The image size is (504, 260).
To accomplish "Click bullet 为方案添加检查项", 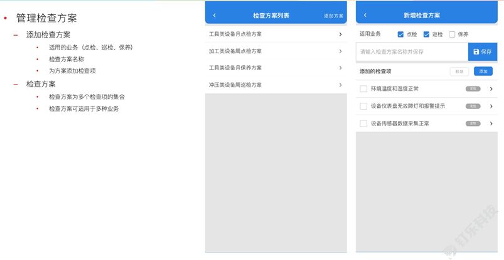I will pos(72,71).
